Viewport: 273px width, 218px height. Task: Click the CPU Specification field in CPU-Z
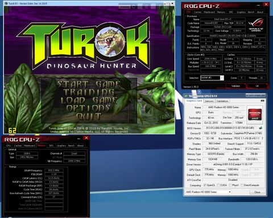point(233,36)
